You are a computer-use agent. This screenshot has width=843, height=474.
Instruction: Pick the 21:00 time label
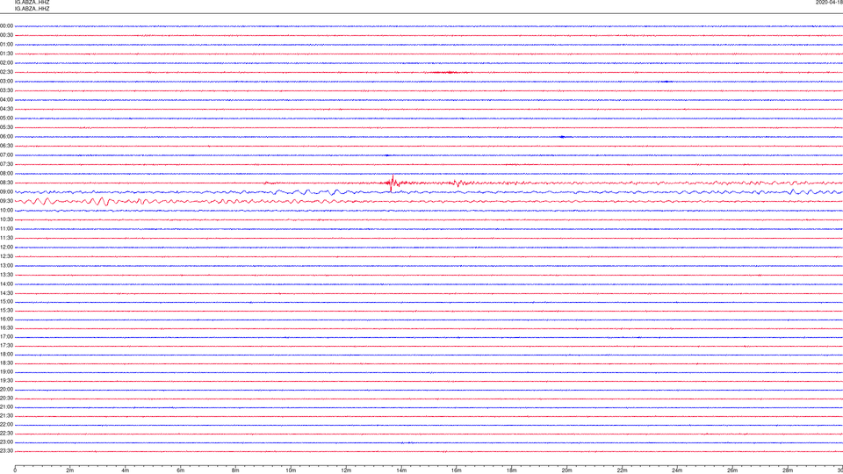(6, 407)
